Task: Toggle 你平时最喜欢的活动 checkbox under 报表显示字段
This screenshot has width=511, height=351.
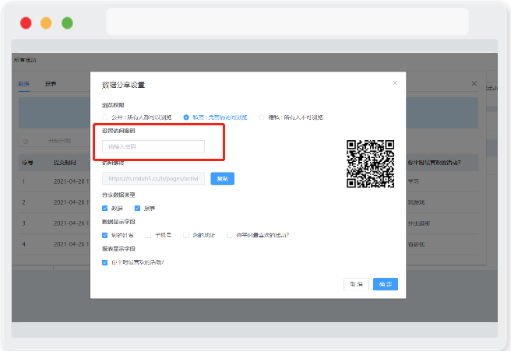Action: pos(104,262)
